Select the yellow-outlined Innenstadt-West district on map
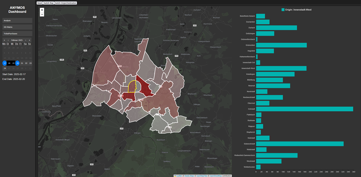This screenshot has width=361, height=177. 131,87
